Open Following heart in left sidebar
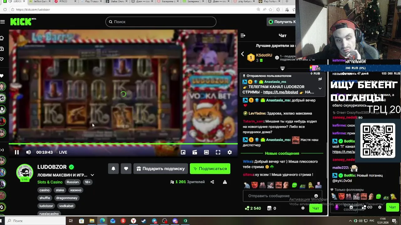401x225 pixels. pyautogui.click(x=2, y=59)
